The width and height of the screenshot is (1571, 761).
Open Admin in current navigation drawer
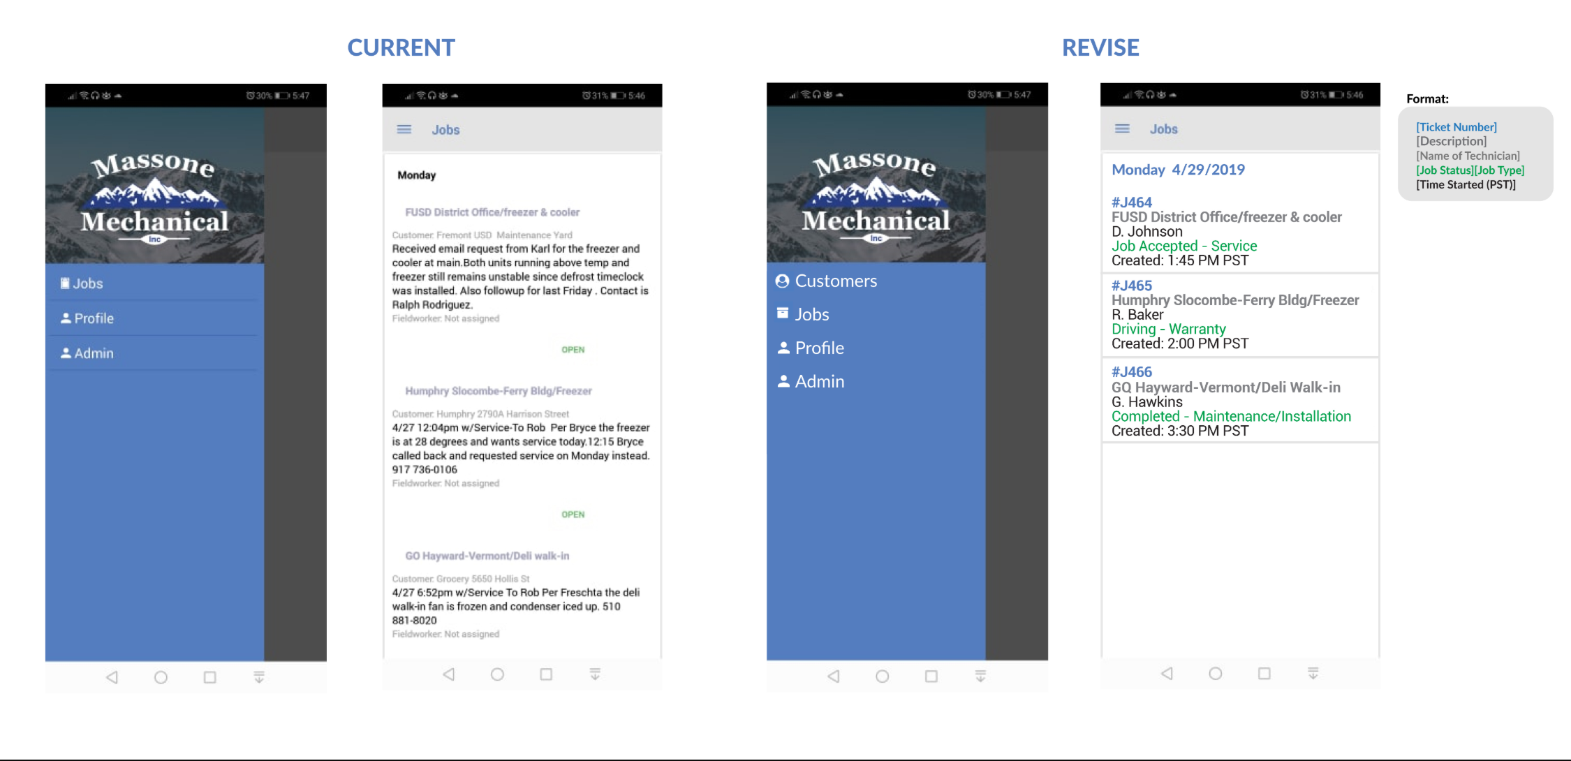pyautogui.click(x=94, y=353)
